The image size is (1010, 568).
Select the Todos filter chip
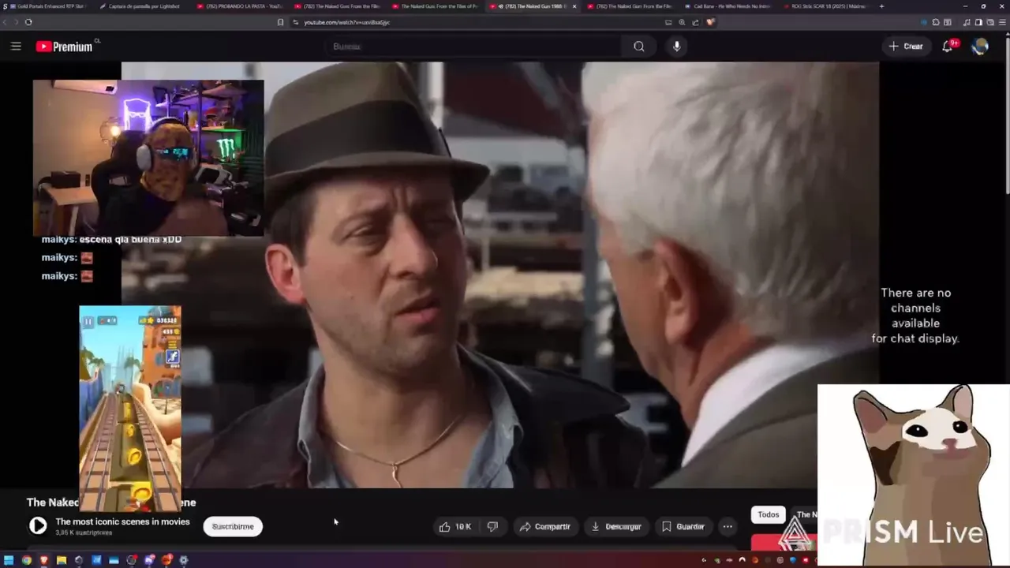[x=768, y=514]
